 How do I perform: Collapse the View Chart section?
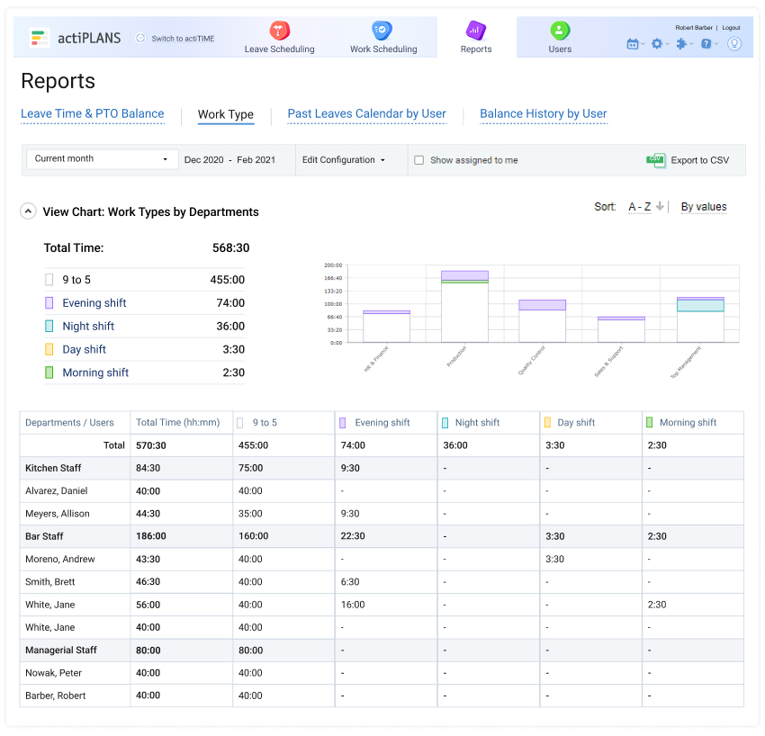pyautogui.click(x=28, y=212)
